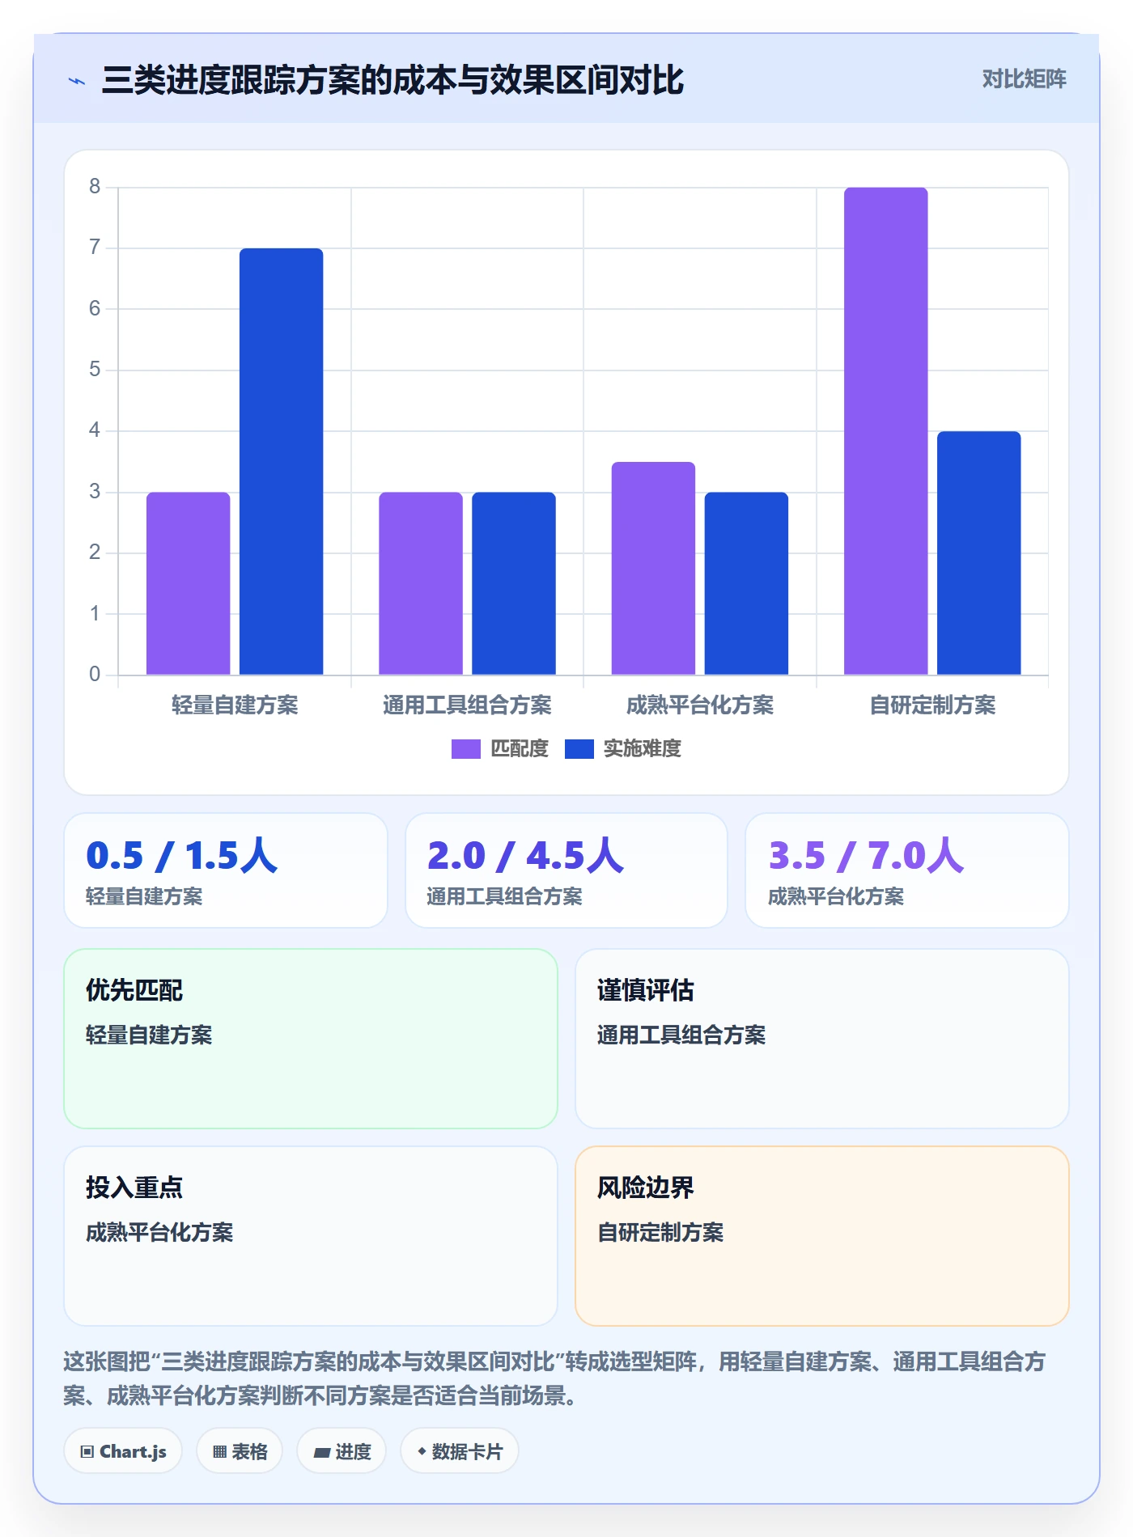
Task: Click the purple bar for 成熟平台化方案
Action: click(653, 568)
